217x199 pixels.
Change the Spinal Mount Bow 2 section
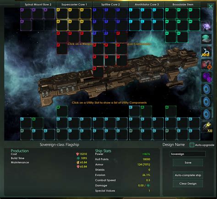(x=38, y=5)
